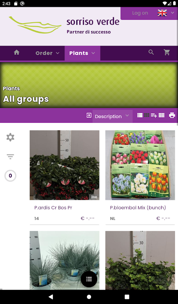Select the compact columns view icon
The width and height of the screenshot is (178, 304).
(162, 115)
